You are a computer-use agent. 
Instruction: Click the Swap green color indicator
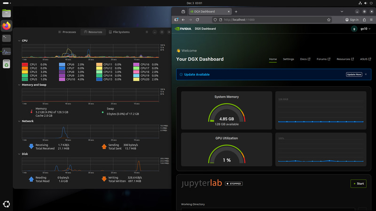pos(102,112)
